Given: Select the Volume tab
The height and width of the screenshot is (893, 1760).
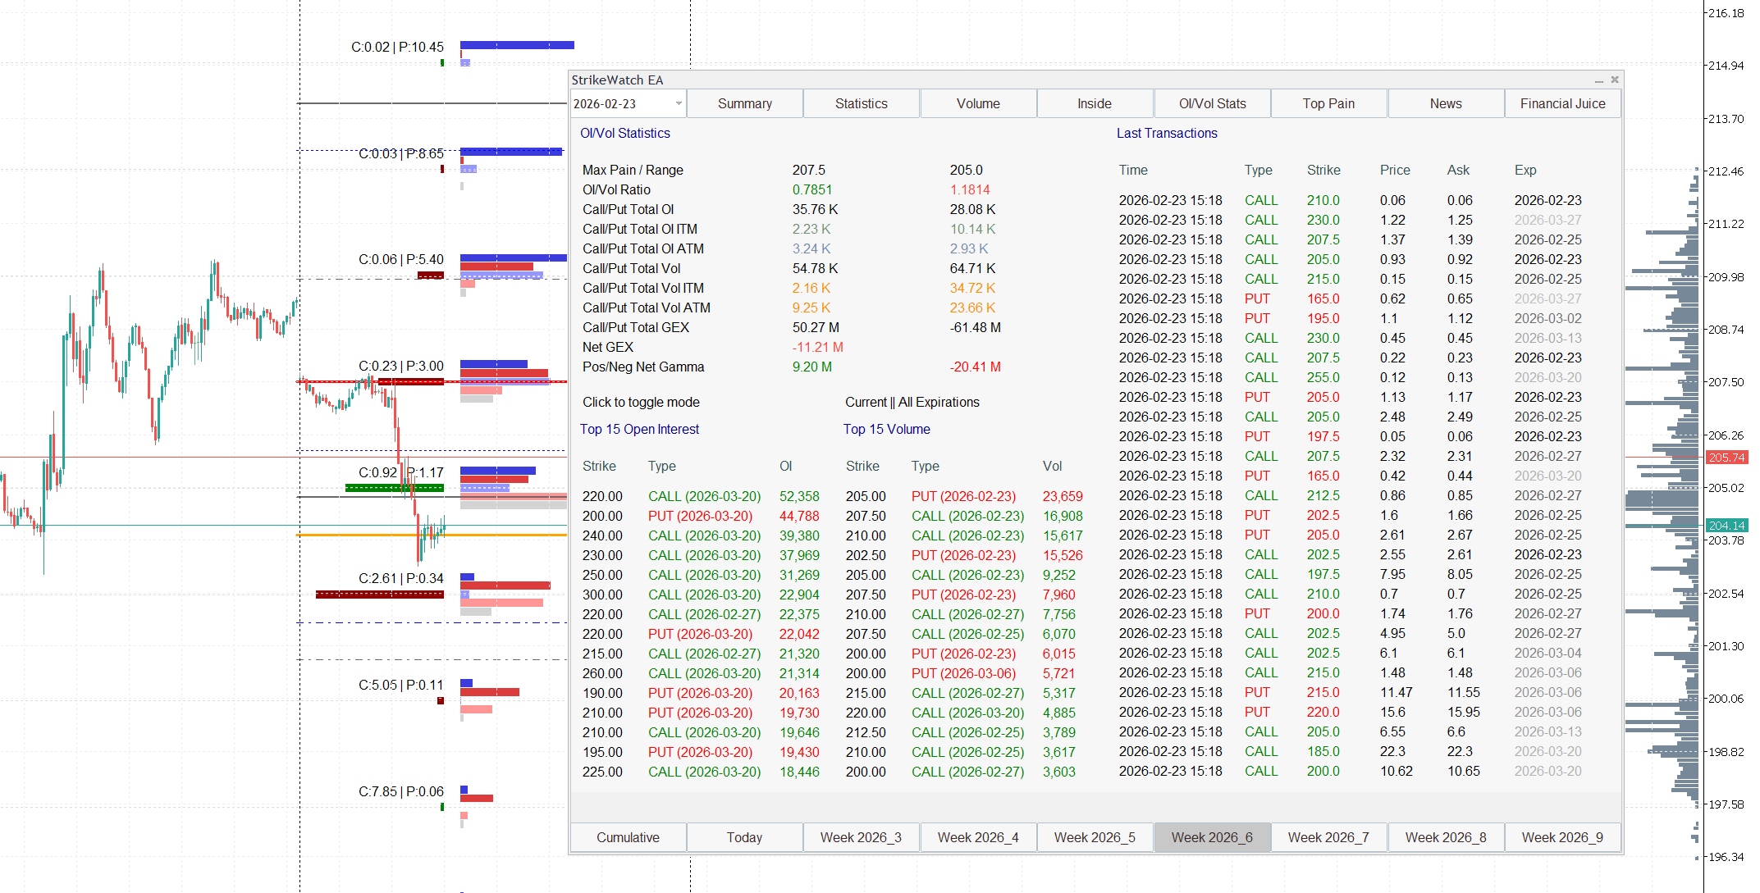Looking at the screenshot, I should coord(978,103).
